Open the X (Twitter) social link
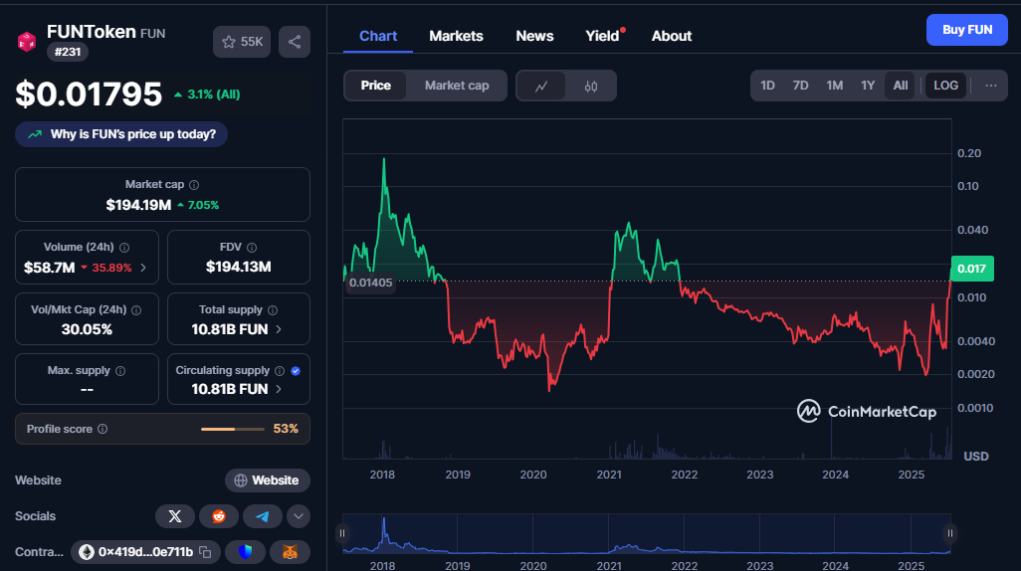This screenshot has width=1021, height=571. pos(175,516)
